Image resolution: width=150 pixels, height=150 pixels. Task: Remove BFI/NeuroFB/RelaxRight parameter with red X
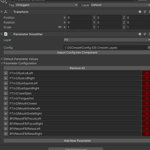point(146,134)
